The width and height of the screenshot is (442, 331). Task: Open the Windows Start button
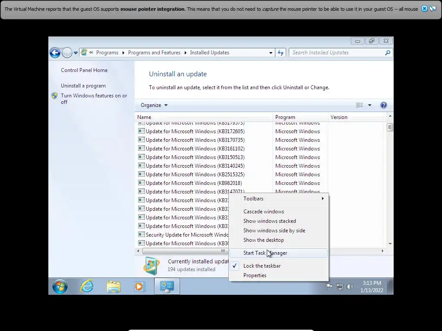[x=60, y=286]
